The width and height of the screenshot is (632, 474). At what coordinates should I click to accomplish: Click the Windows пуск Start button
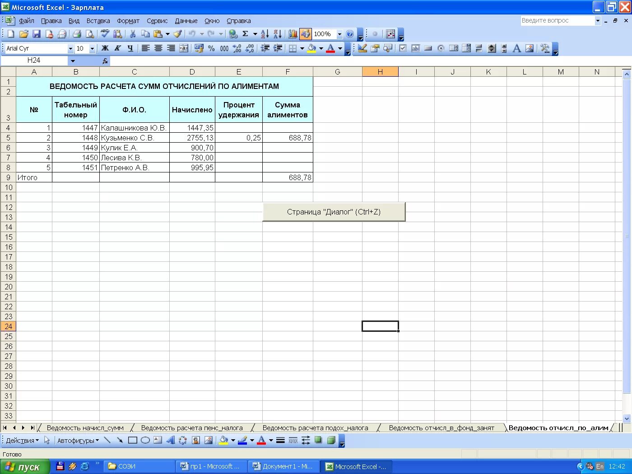click(24, 467)
